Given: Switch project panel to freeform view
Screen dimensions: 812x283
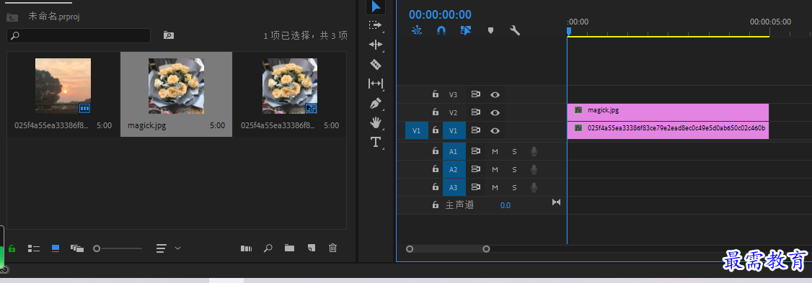Looking at the screenshot, I should pos(77,248).
